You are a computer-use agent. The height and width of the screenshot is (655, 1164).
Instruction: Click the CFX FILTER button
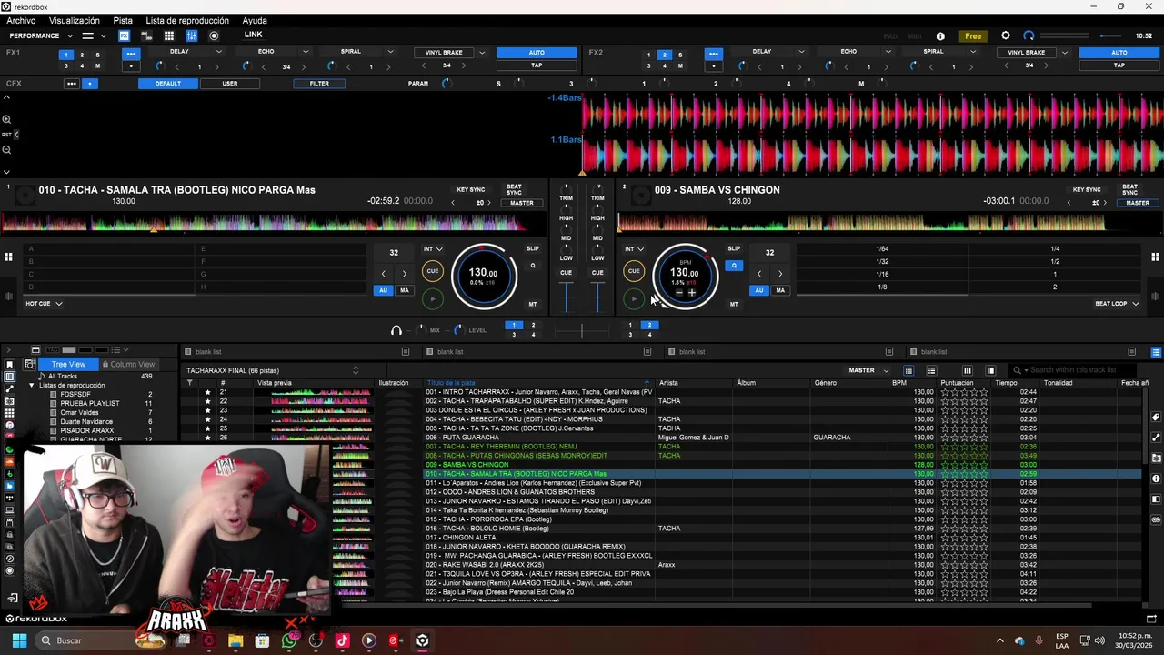[x=319, y=84]
